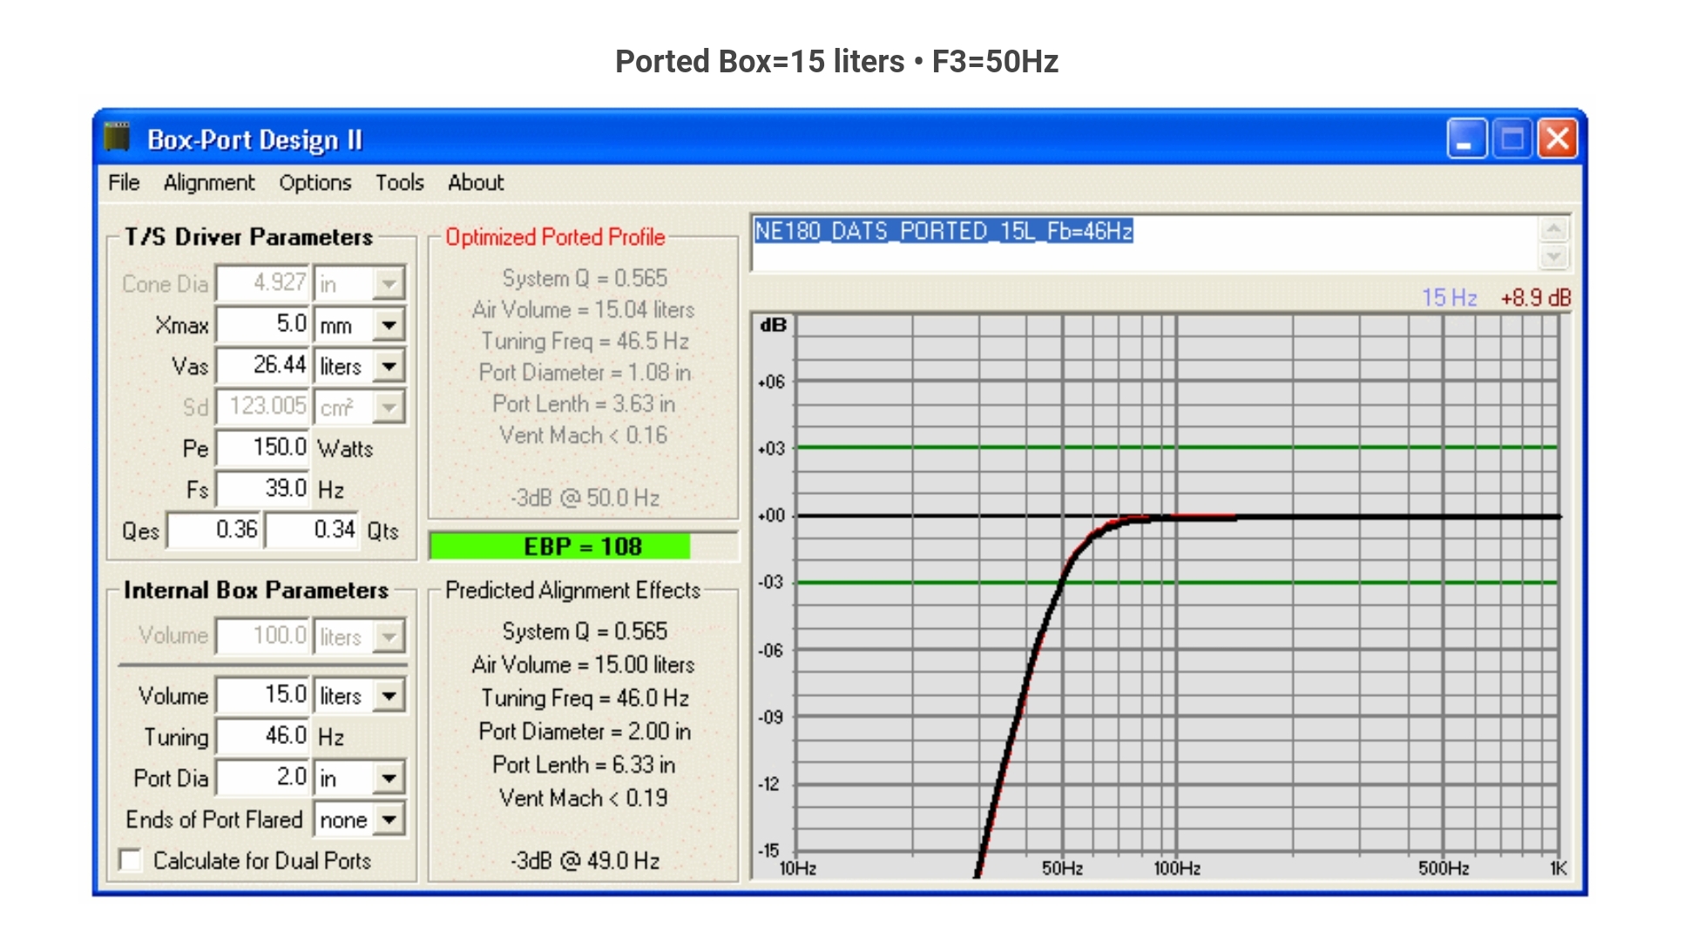
Task: Click the Sd field 123.005
Action: click(x=263, y=407)
